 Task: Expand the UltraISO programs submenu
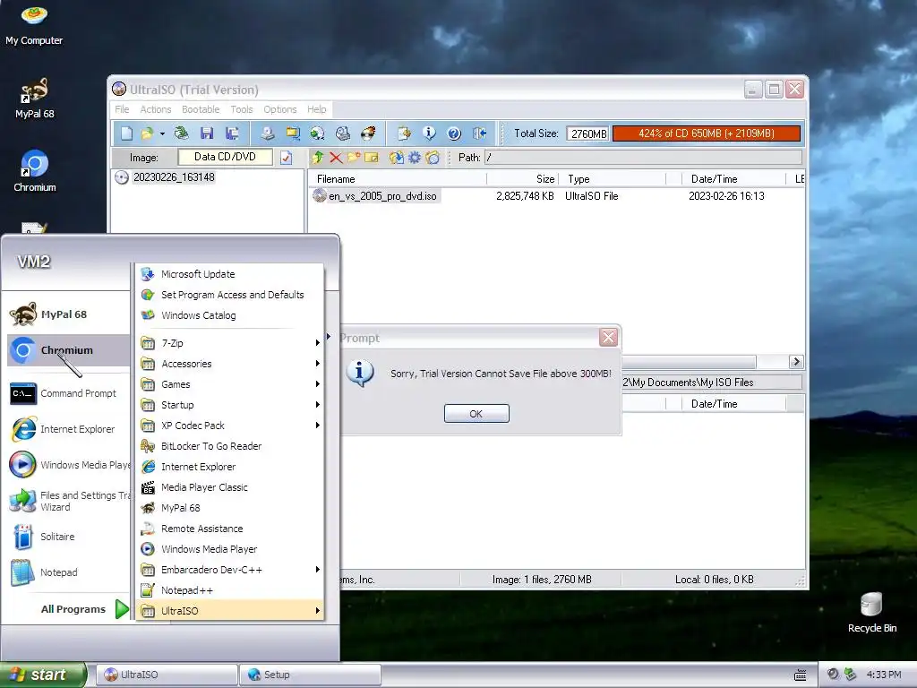229,610
